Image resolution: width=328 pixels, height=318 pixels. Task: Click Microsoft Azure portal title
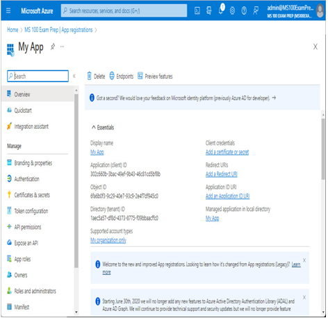pyautogui.click(x=37, y=11)
